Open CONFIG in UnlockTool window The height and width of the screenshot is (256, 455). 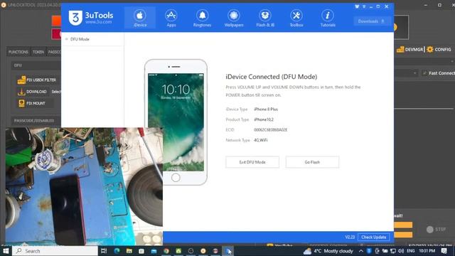[439, 49]
